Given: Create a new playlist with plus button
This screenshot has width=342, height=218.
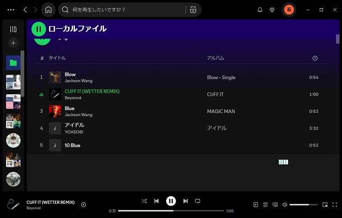Looking at the screenshot, I should coord(13,43).
